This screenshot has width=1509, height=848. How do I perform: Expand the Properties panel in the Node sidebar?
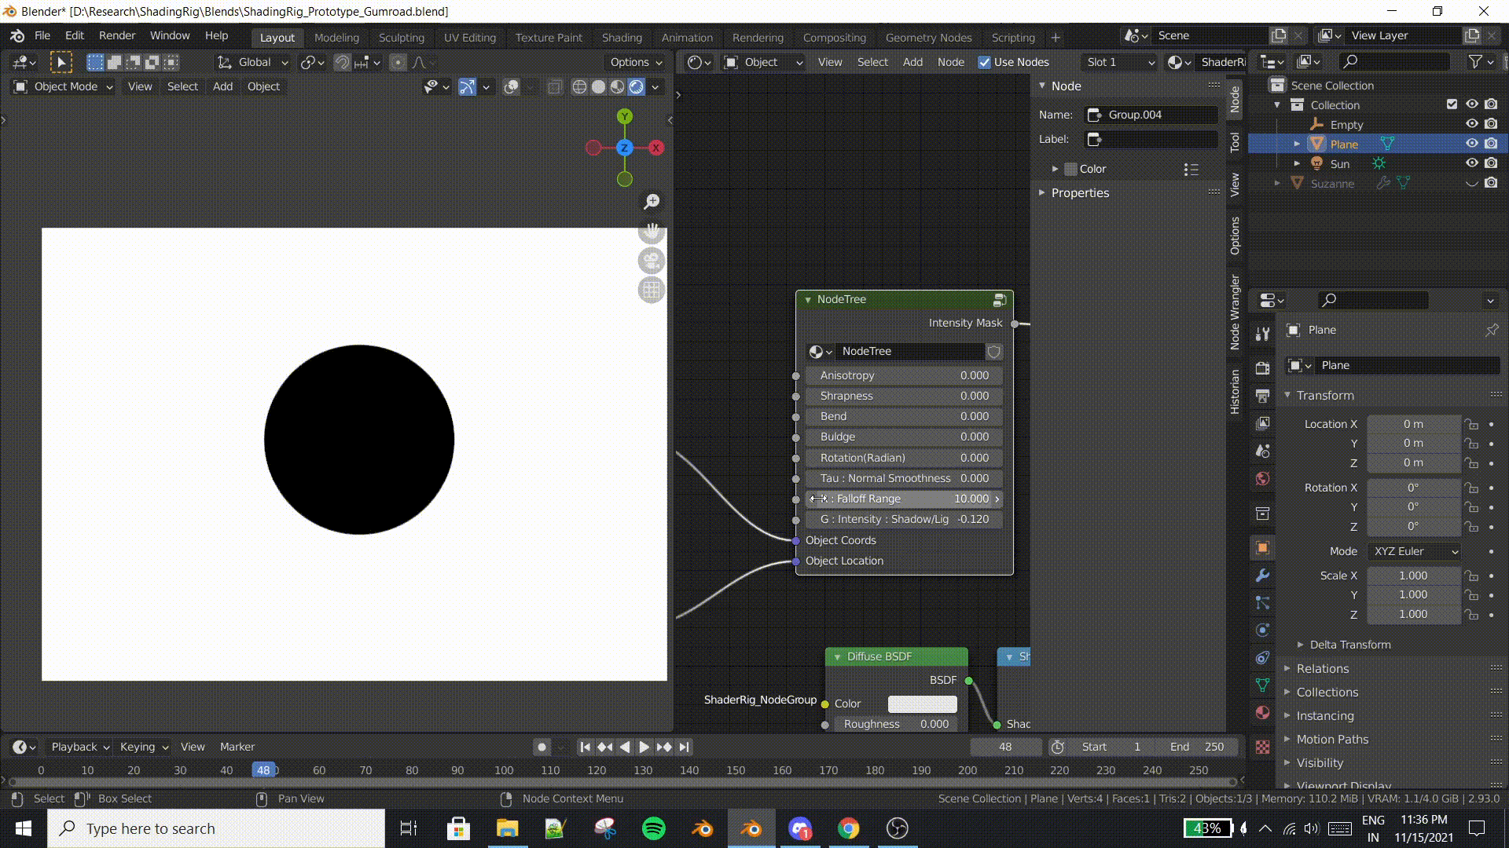(1080, 193)
